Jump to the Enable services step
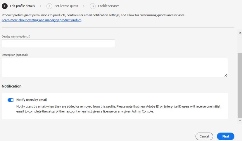Screen dimensions: 242x141 [x=108, y=6]
